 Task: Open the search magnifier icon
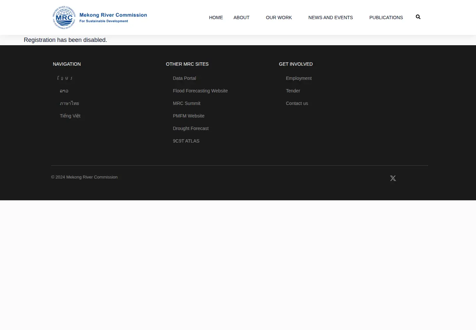418,17
